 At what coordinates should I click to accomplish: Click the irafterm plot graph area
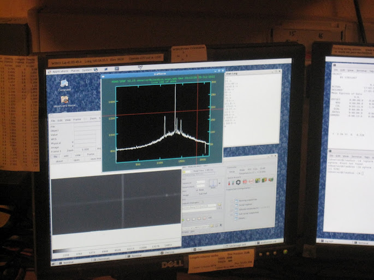(x=163, y=122)
